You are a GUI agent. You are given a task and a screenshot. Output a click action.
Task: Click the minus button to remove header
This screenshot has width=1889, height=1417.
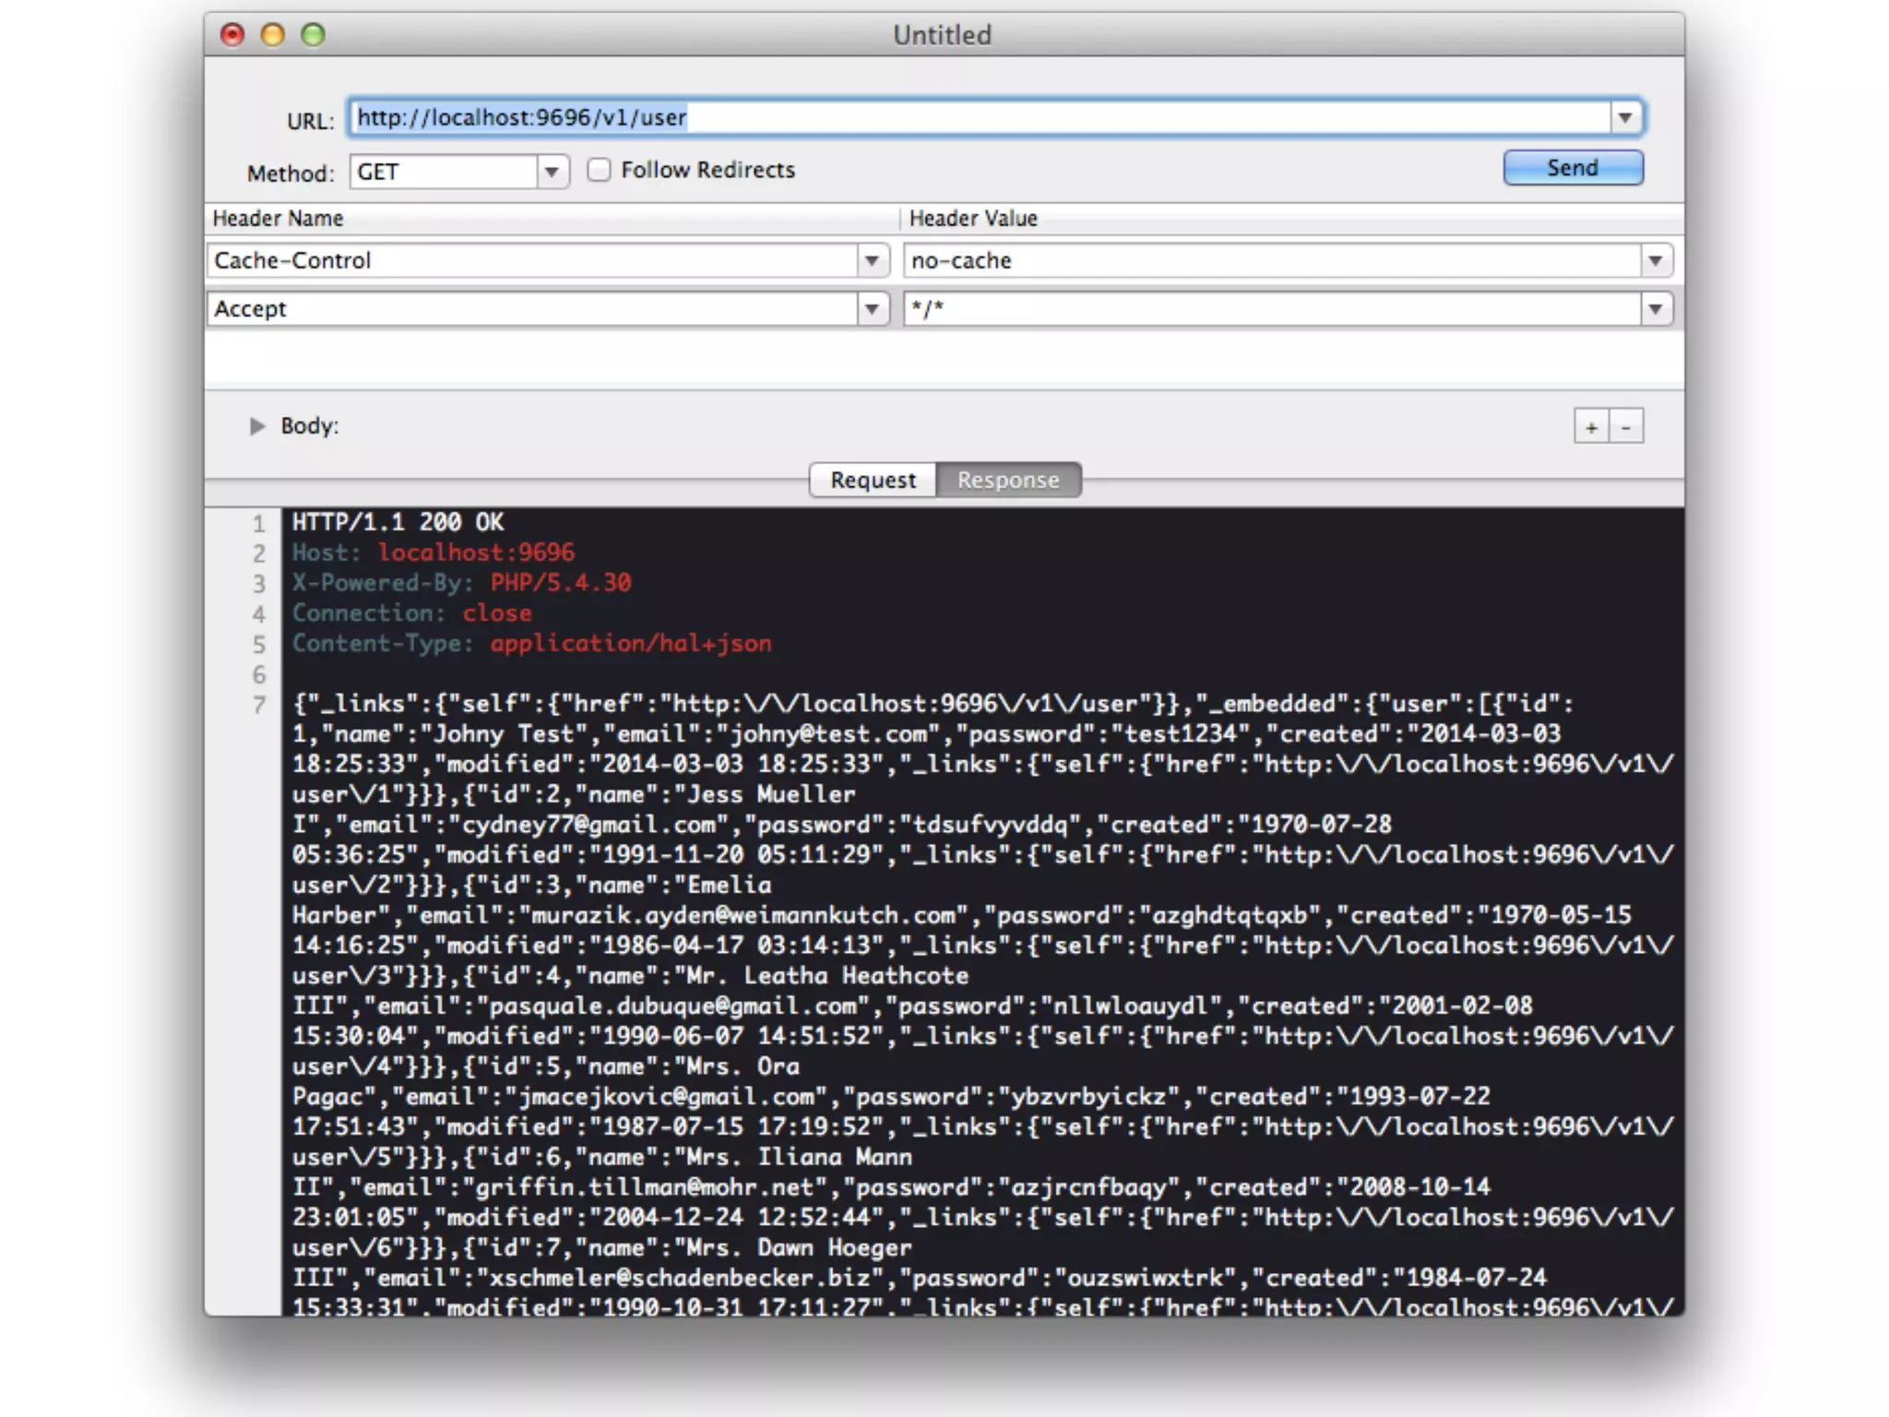coord(1626,427)
